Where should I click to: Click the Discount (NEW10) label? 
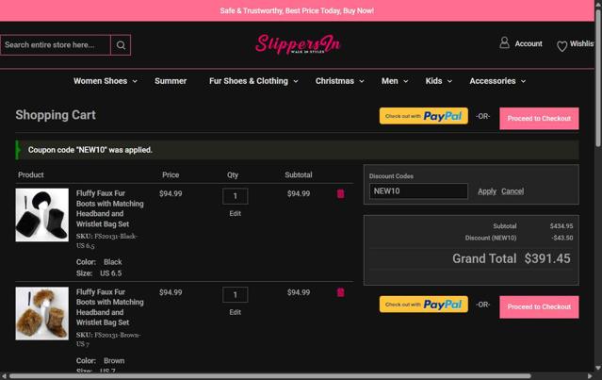(491, 239)
